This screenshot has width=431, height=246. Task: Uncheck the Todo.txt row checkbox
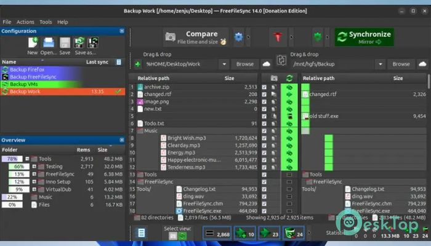pyautogui.click(x=264, y=124)
